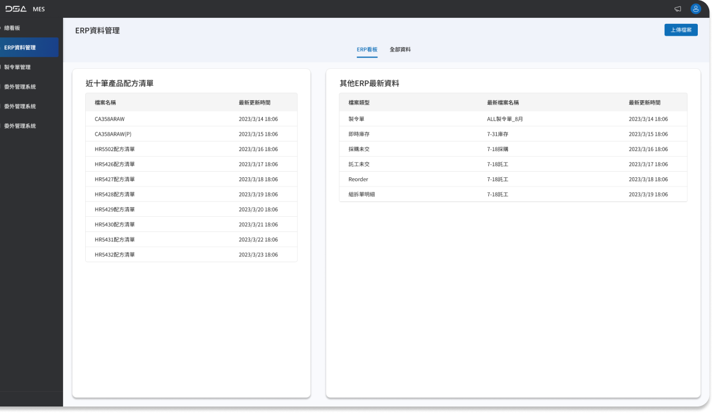This screenshot has width=713, height=413.
Task: Open the 組拆單明細 row
Action: point(361,194)
